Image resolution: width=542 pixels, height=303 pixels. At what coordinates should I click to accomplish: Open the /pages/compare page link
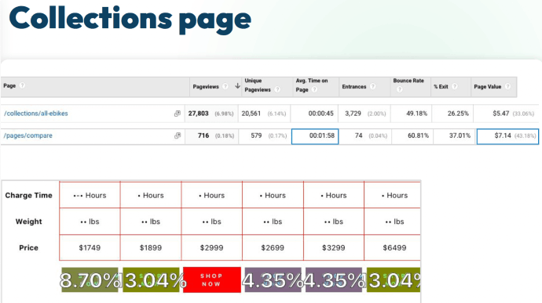click(x=28, y=135)
